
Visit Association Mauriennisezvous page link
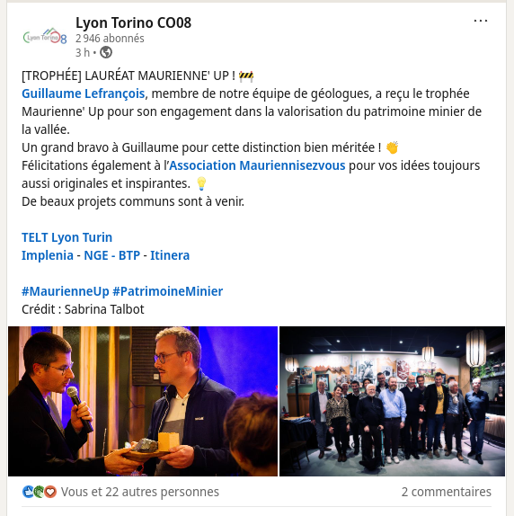[257, 165]
